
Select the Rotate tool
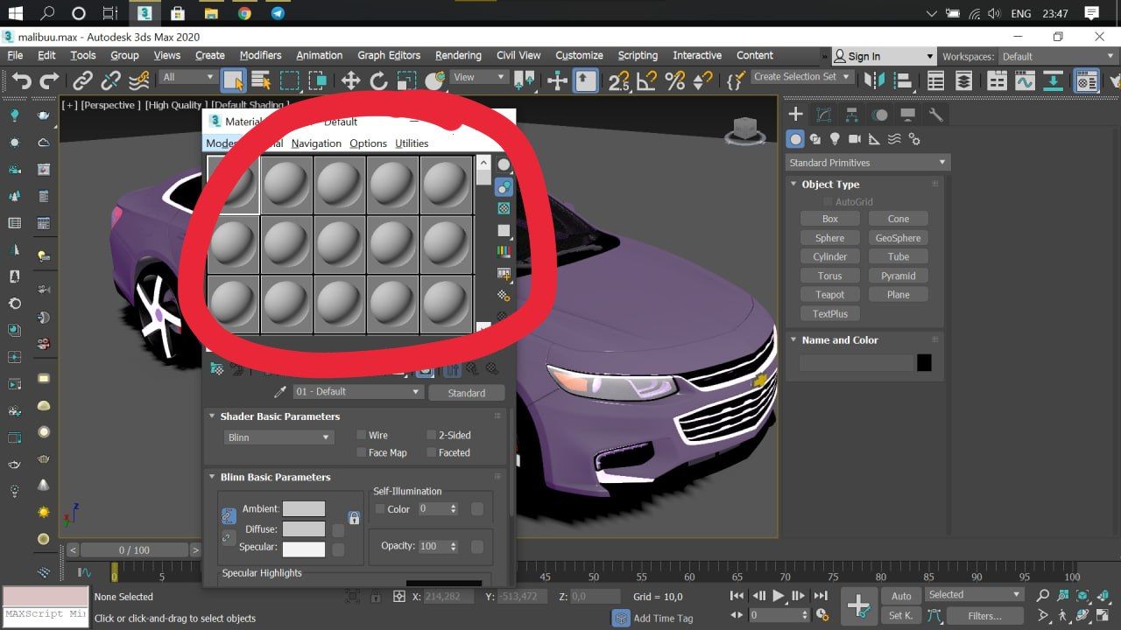(378, 80)
